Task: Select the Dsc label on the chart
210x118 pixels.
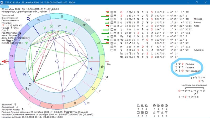Action: coord(109,64)
